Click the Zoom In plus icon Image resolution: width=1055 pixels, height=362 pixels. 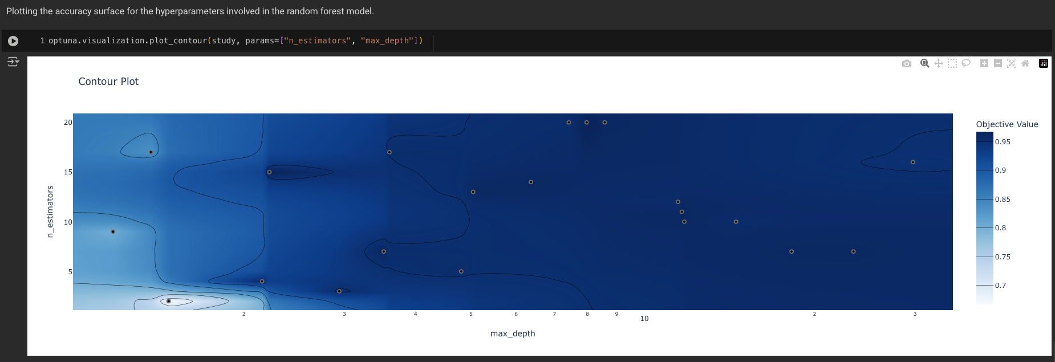point(984,63)
